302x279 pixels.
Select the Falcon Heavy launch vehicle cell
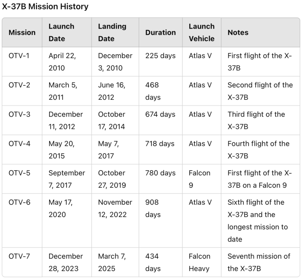202,262
